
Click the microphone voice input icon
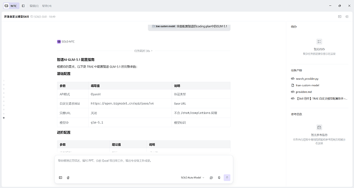[x=219, y=178]
